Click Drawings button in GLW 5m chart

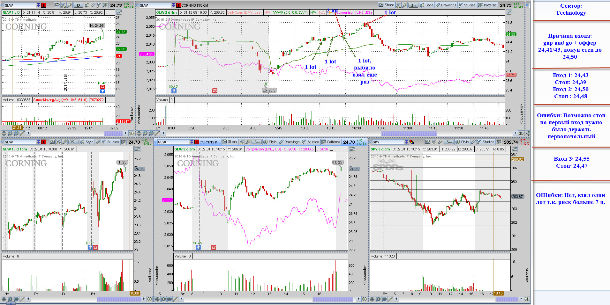289,142
